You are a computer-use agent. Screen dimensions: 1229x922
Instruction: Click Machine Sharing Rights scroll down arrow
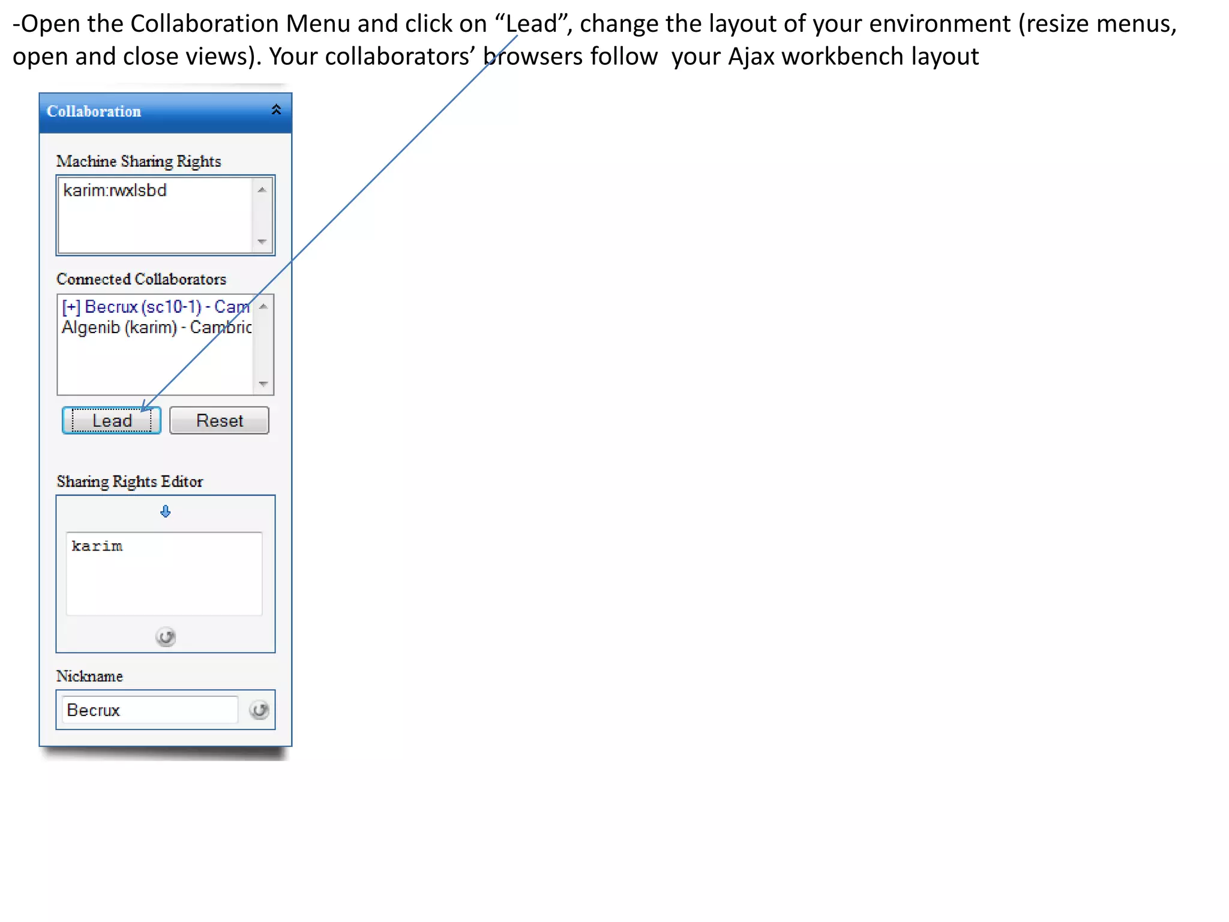(262, 241)
